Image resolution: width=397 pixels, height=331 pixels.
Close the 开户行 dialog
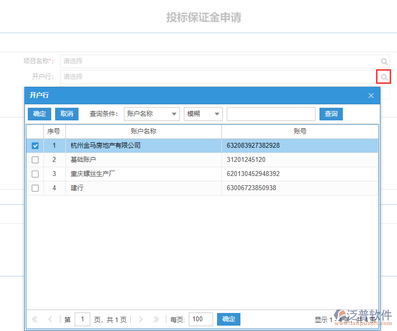pos(371,95)
